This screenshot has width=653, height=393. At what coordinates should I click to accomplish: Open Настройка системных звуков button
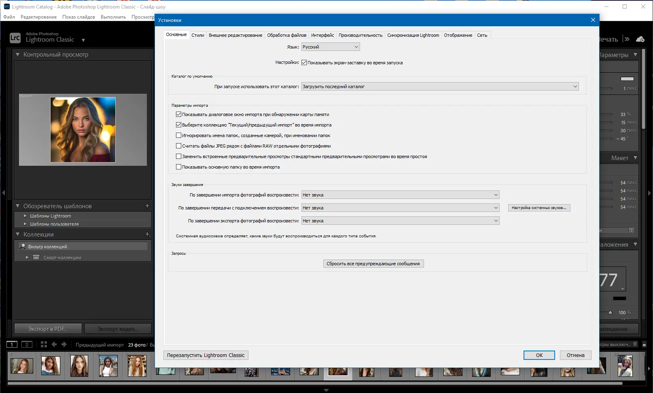[539, 208]
